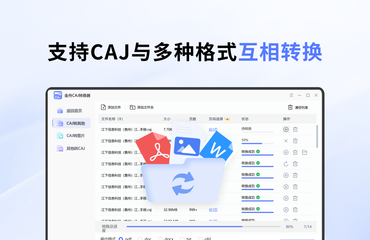Click the 添加文件夹 folder-add icon
Screen dimensions: 370x240
[132, 107]
